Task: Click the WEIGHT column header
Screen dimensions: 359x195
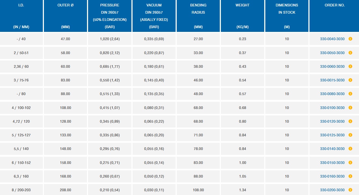Action: [x=242, y=5]
